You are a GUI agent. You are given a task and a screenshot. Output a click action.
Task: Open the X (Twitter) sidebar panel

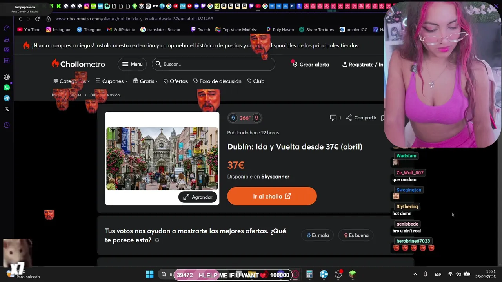[7, 109]
